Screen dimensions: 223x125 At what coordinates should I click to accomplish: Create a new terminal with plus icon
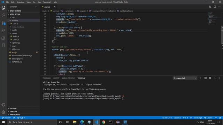(201, 78)
